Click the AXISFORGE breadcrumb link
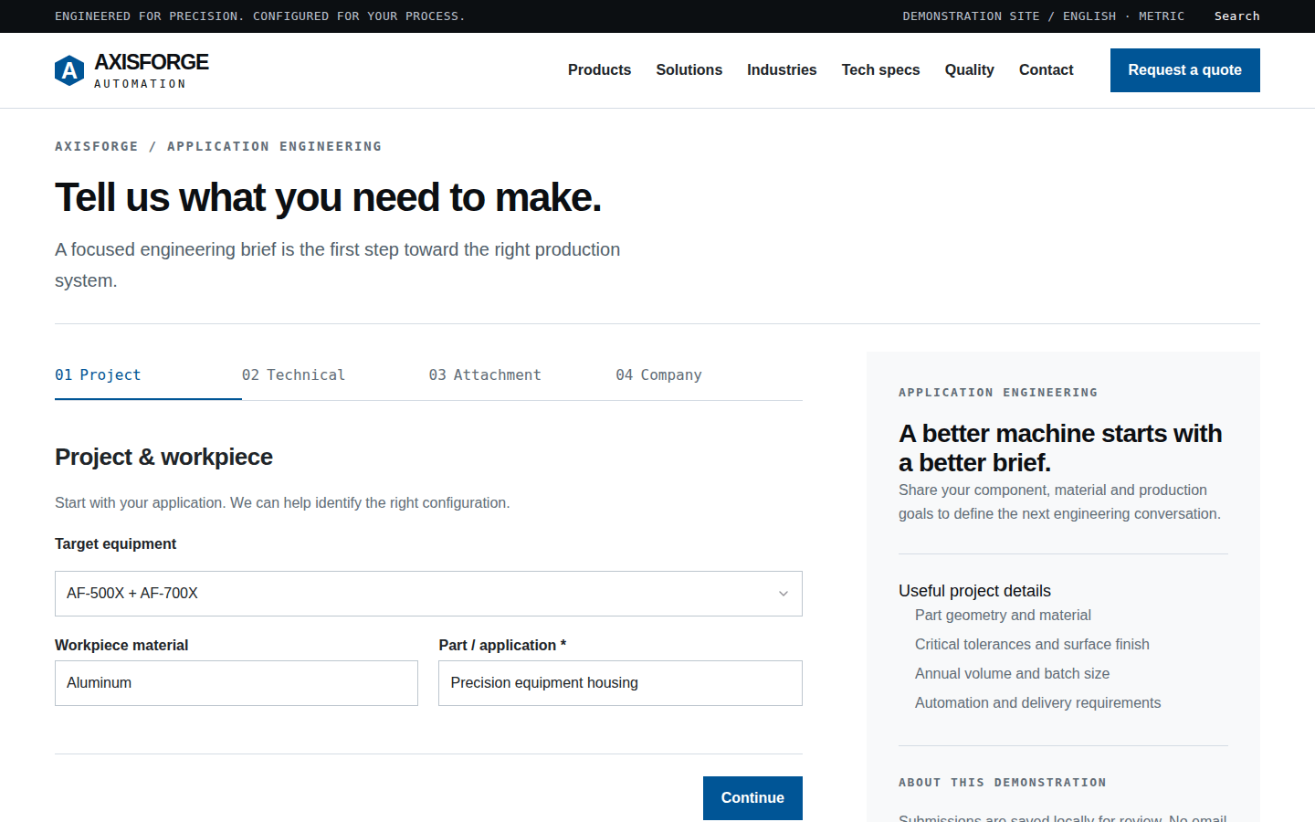 point(97,146)
